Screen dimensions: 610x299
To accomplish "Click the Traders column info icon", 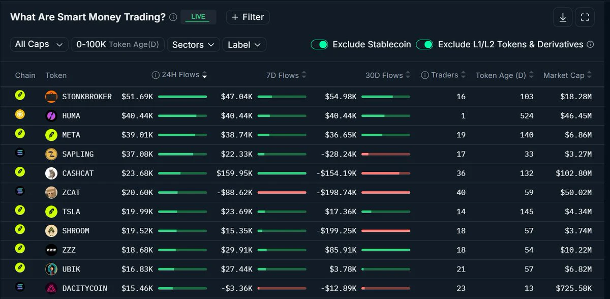I will click(425, 75).
